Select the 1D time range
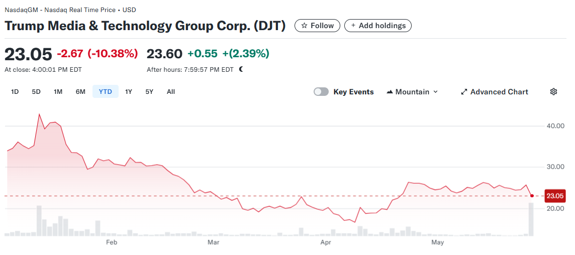 (15, 91)
